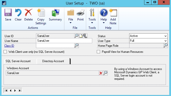171x96 pixels.
Task: Save the user record with Save icon
Action: tap(8, 12)
